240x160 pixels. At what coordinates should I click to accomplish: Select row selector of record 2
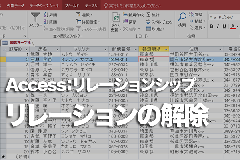click(3, 60)
